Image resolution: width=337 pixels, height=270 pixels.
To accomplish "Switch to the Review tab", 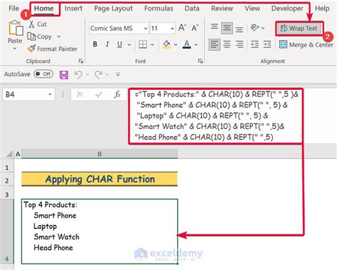I will (222, 9).
